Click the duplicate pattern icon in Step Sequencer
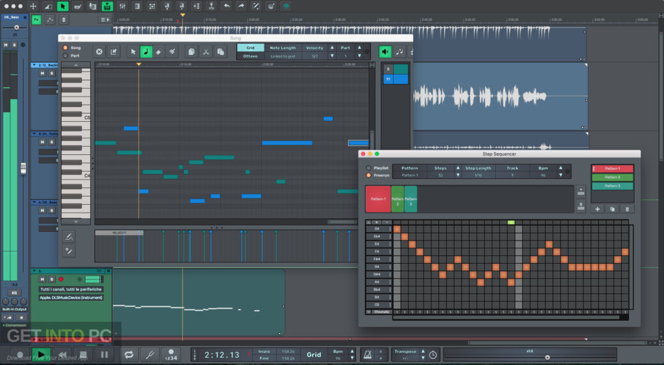Viewport: 664px width, 365px height. [612, 209]
